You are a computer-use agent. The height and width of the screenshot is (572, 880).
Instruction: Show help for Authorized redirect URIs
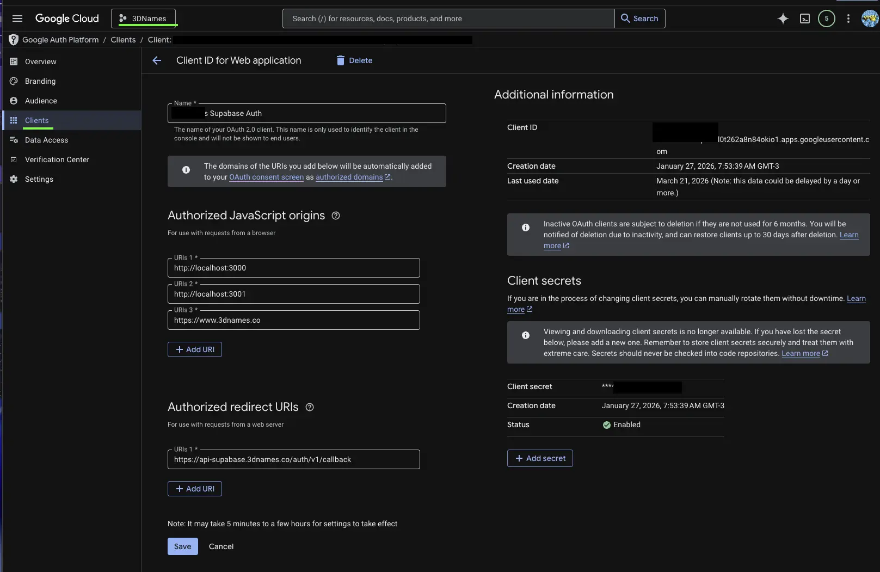[310, 407]
